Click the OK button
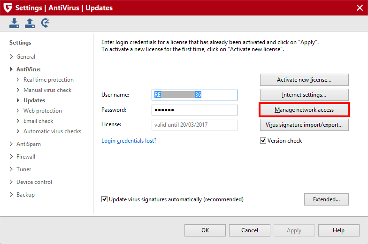 205,230
